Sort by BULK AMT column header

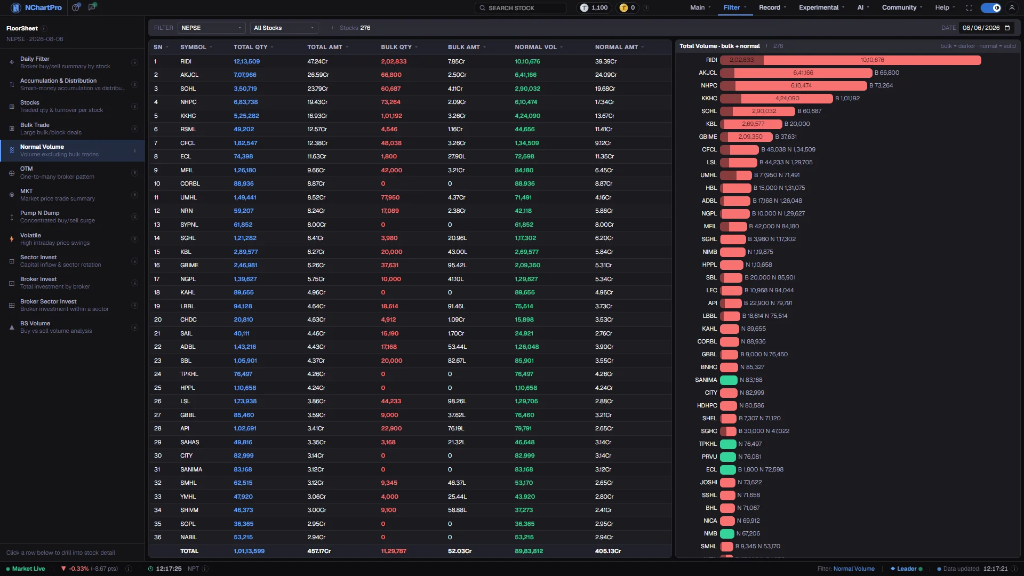coord(467,47)
